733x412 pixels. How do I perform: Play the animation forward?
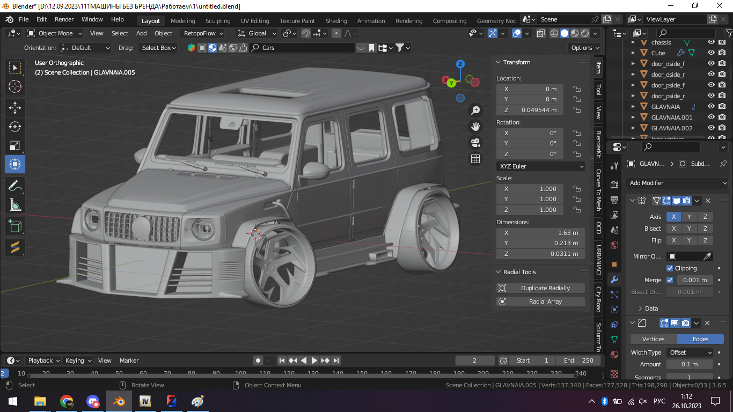[x=314, y=360]
